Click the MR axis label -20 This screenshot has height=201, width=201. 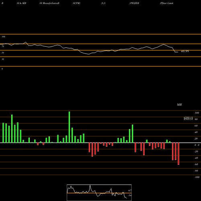click(196, 152)
